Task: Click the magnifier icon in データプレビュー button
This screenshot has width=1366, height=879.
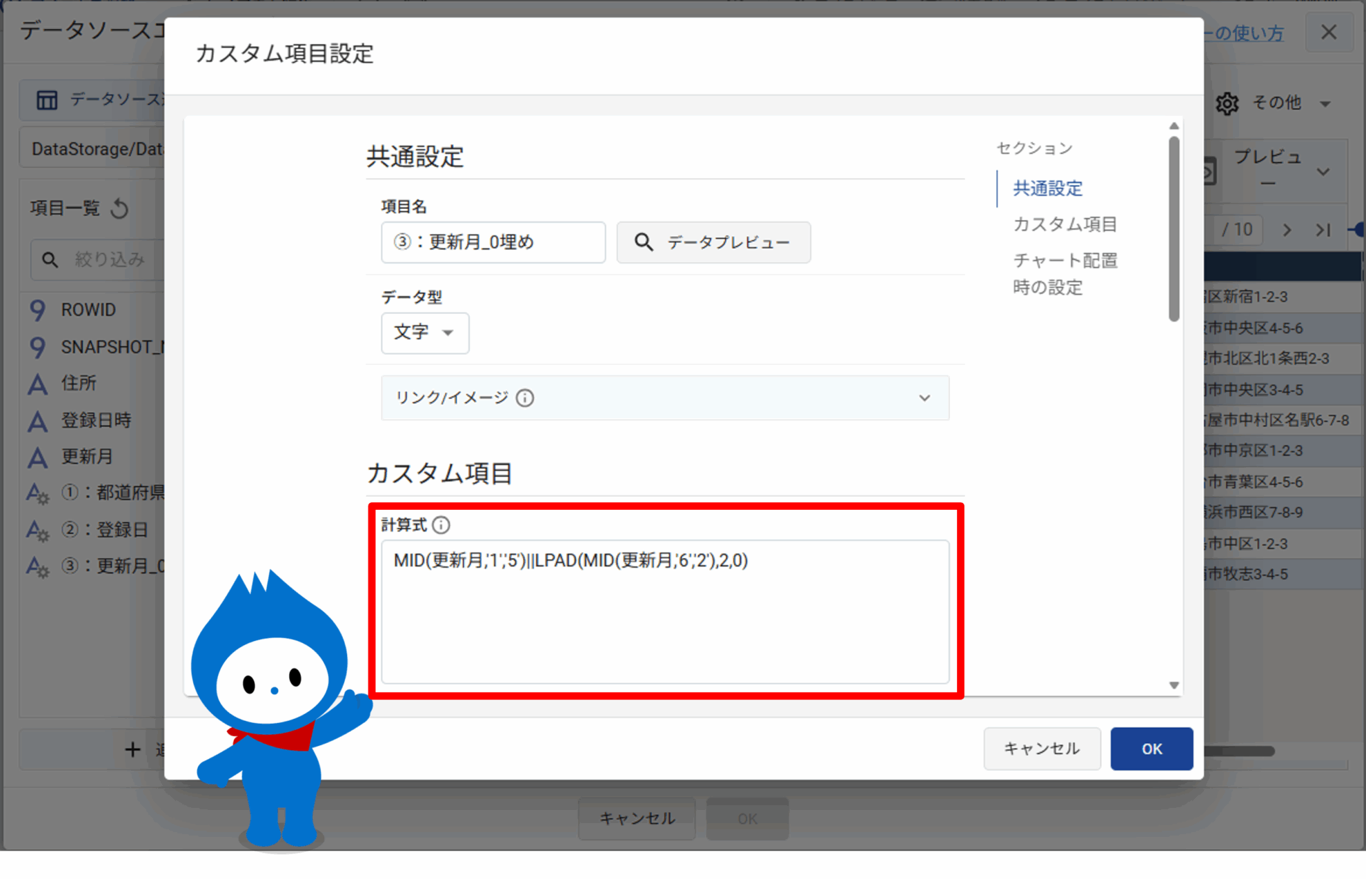Action: coord(643,242)
